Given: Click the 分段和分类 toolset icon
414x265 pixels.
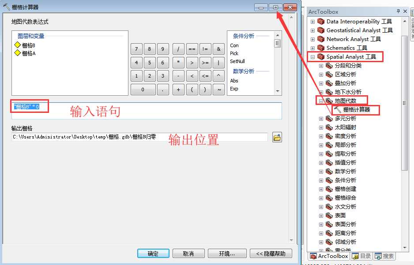Looking at the screenshot, I should [329, 65].
